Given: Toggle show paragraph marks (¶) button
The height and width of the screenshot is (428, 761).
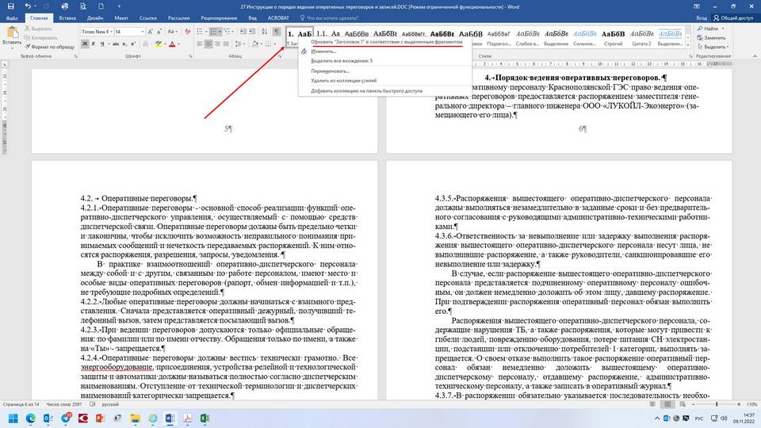Looking at the screenshot, I should [276, 32].
